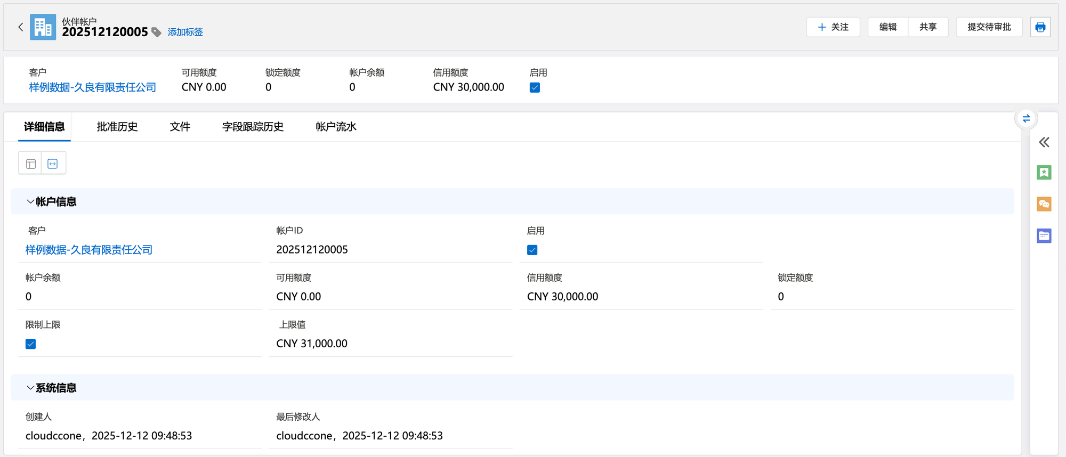Toggle 启用 checkbox in 帐户信息 section
1066x457 pixels.
pyautogui.click(x=532, y=250)
